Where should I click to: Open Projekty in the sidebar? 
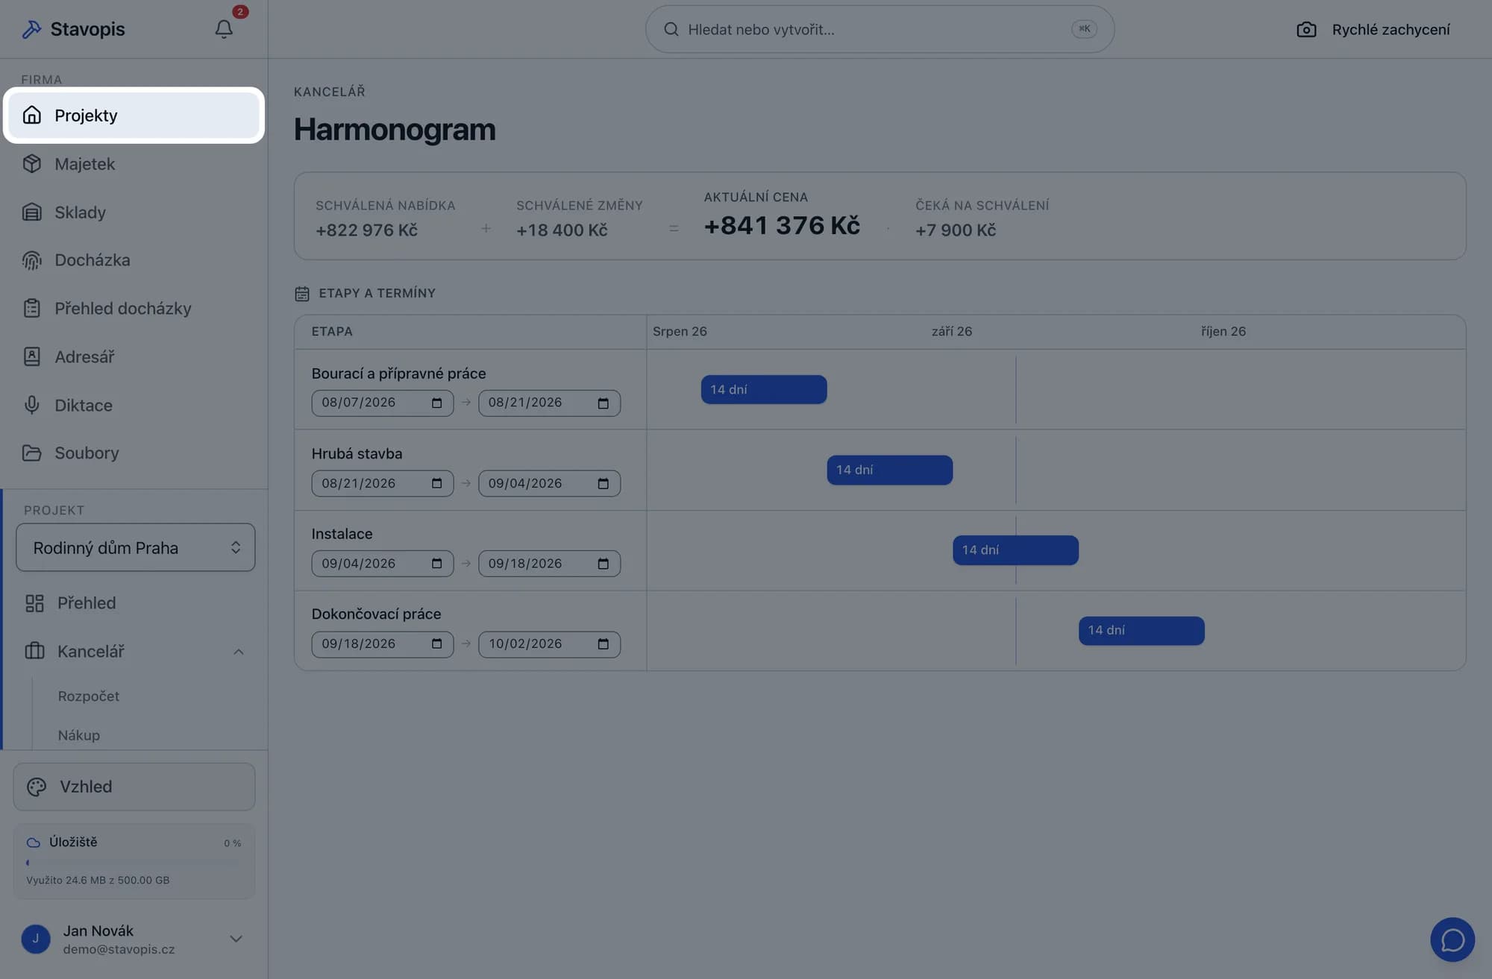pyautogui.click(x=134, y=116)
